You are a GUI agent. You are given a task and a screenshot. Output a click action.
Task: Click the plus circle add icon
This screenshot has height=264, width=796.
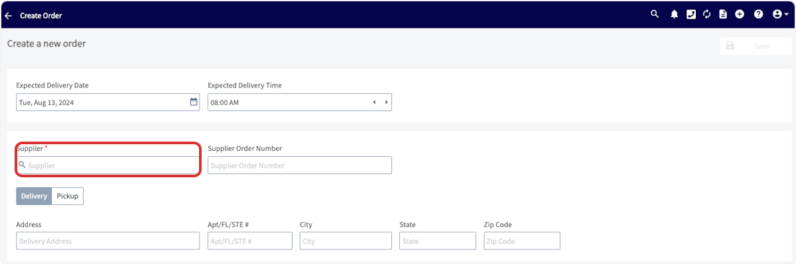pos(740,14)
